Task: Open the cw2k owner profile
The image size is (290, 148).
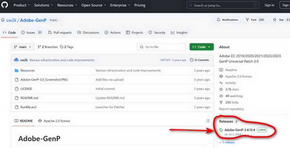Action: point(11,20)
